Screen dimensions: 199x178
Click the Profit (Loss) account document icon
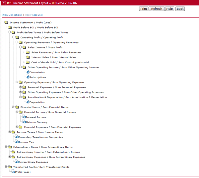tap(14, 172)
